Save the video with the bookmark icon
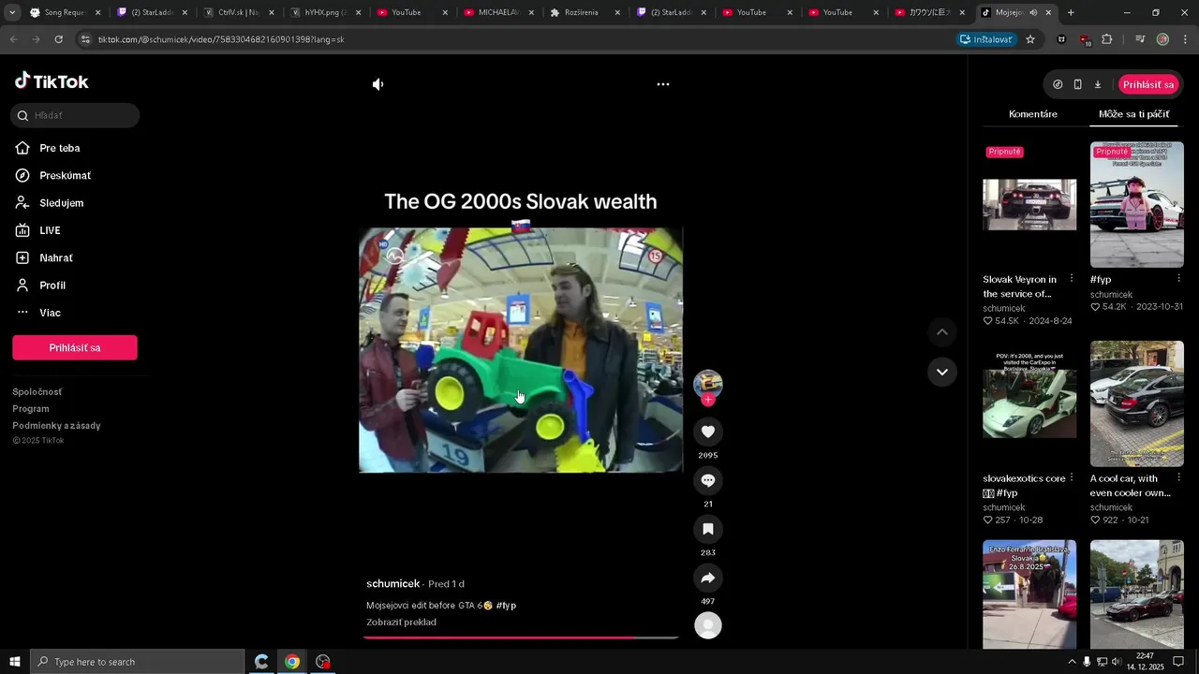The height and width of the screenshot is (674, 1199). pos(708,529)
